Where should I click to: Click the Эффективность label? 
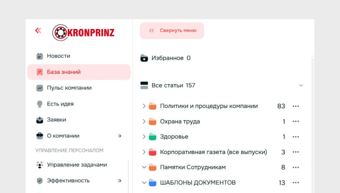point(68,181)
